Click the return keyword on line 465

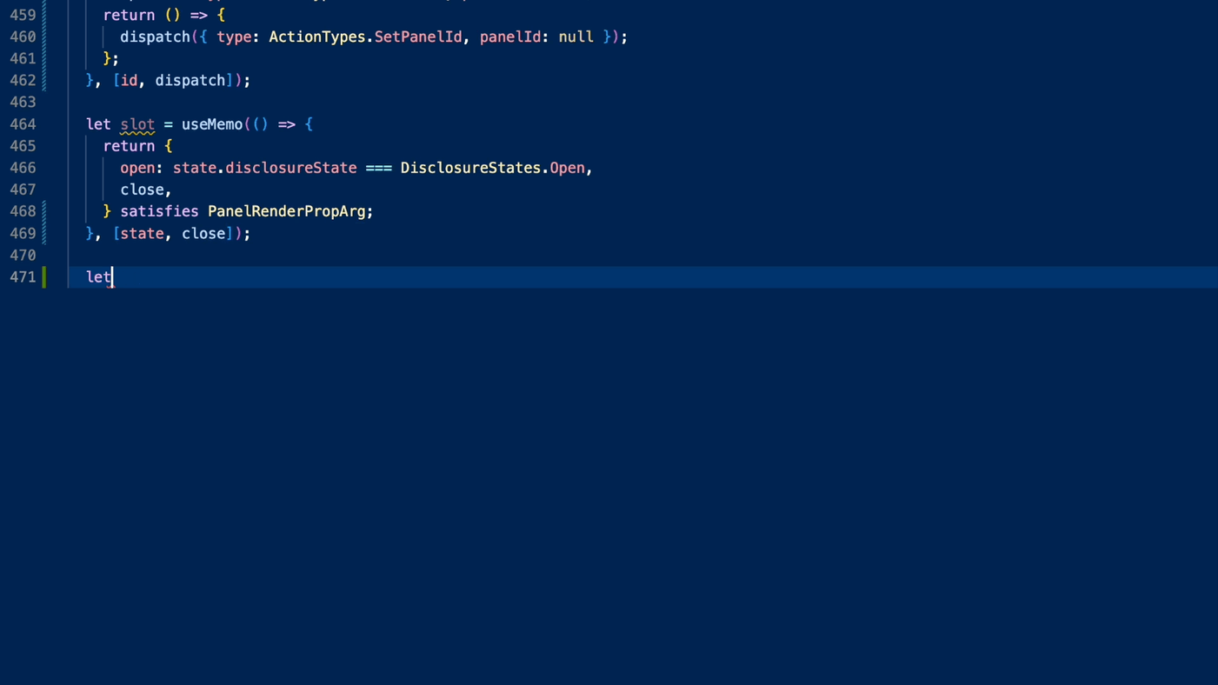point(129,146)
